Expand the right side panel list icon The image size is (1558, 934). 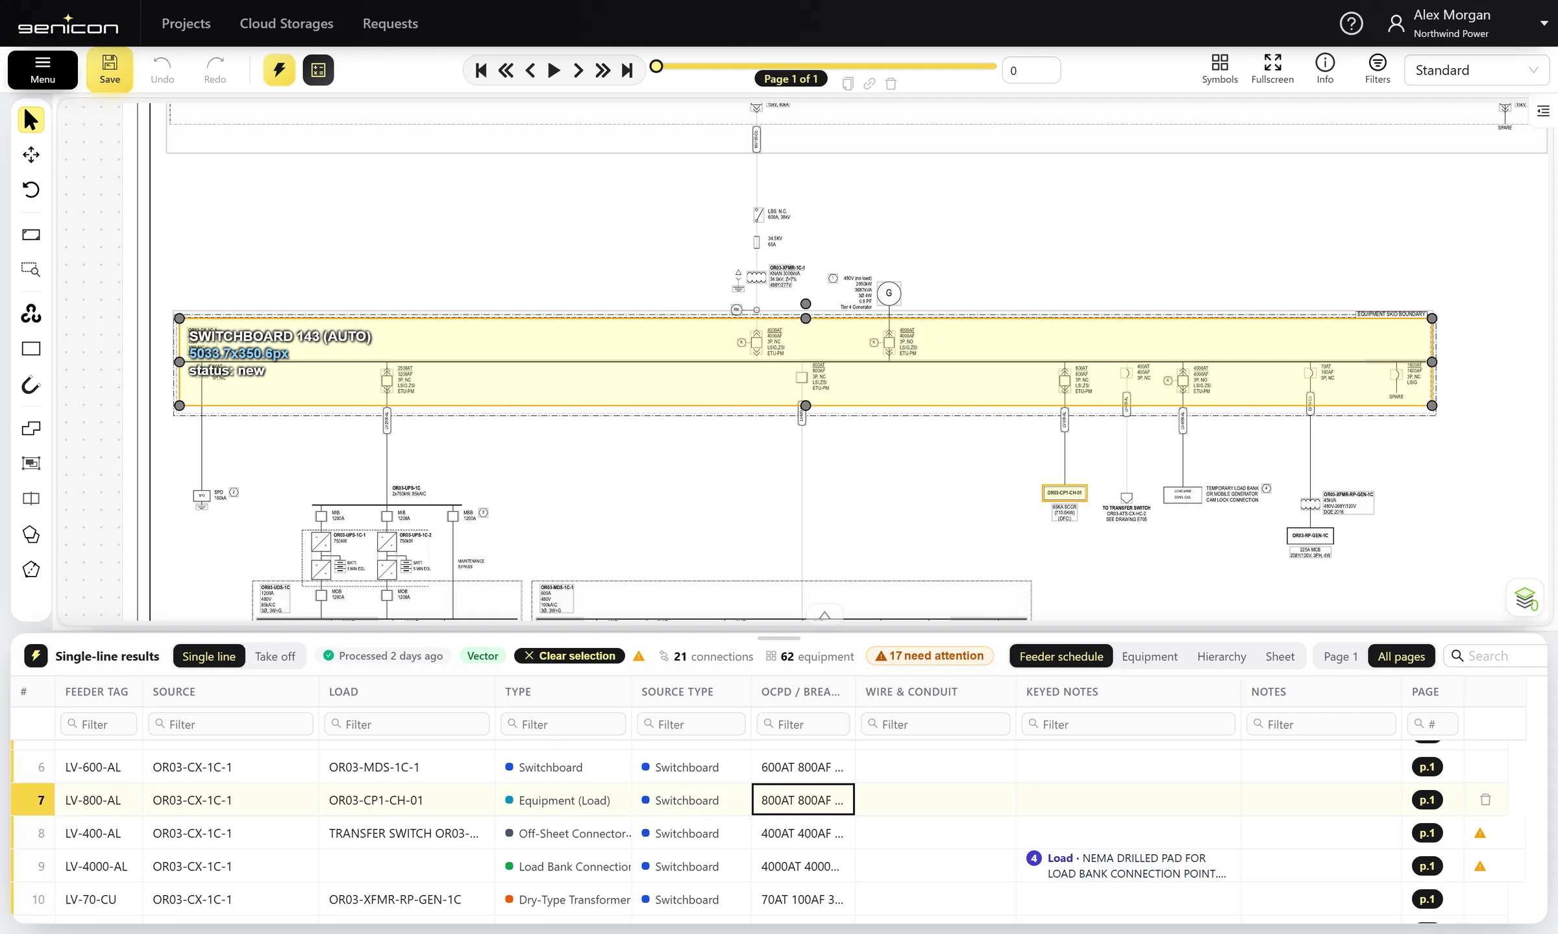point(1543,112)
